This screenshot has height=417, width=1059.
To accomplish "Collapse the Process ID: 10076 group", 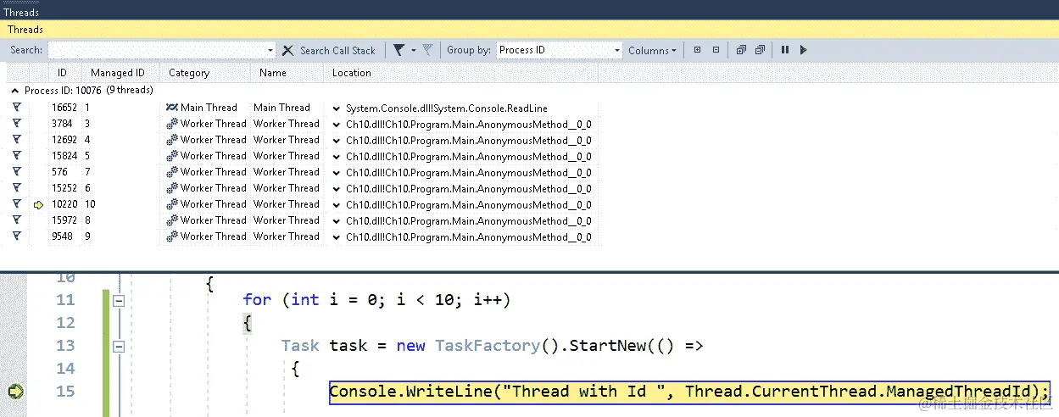I will (x=15, y=90).
